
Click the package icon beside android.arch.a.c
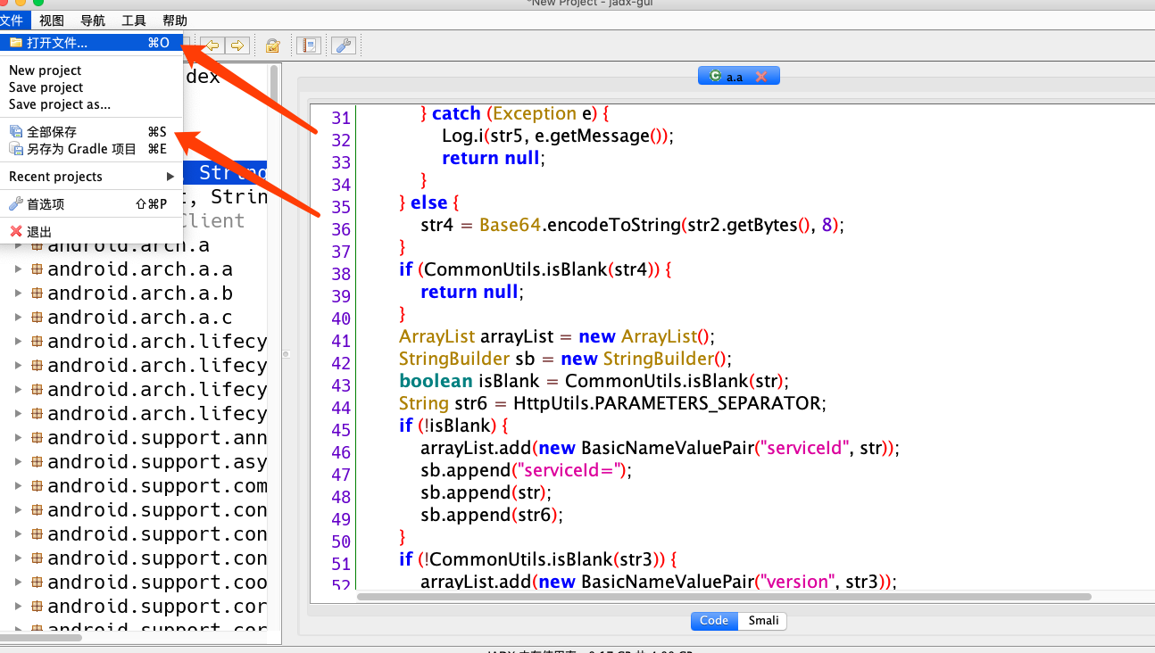pos(37,317)
